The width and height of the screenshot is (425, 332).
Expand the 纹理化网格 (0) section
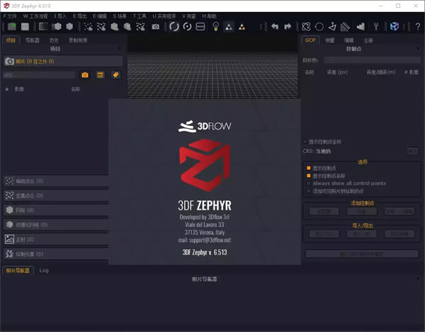pos(56,225)
